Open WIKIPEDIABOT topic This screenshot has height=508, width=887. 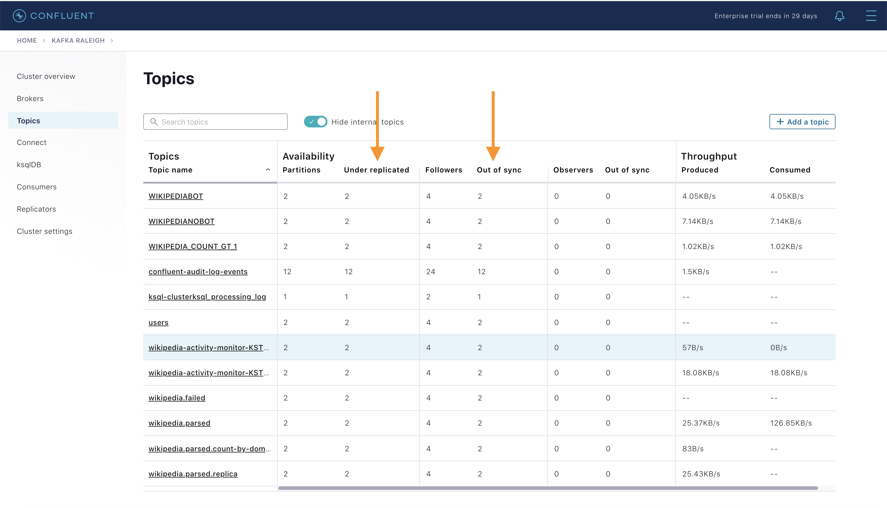[x=176, y=196]
